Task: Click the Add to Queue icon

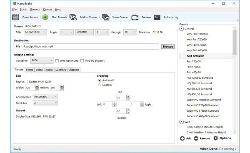Action: (x=73, y=17)
